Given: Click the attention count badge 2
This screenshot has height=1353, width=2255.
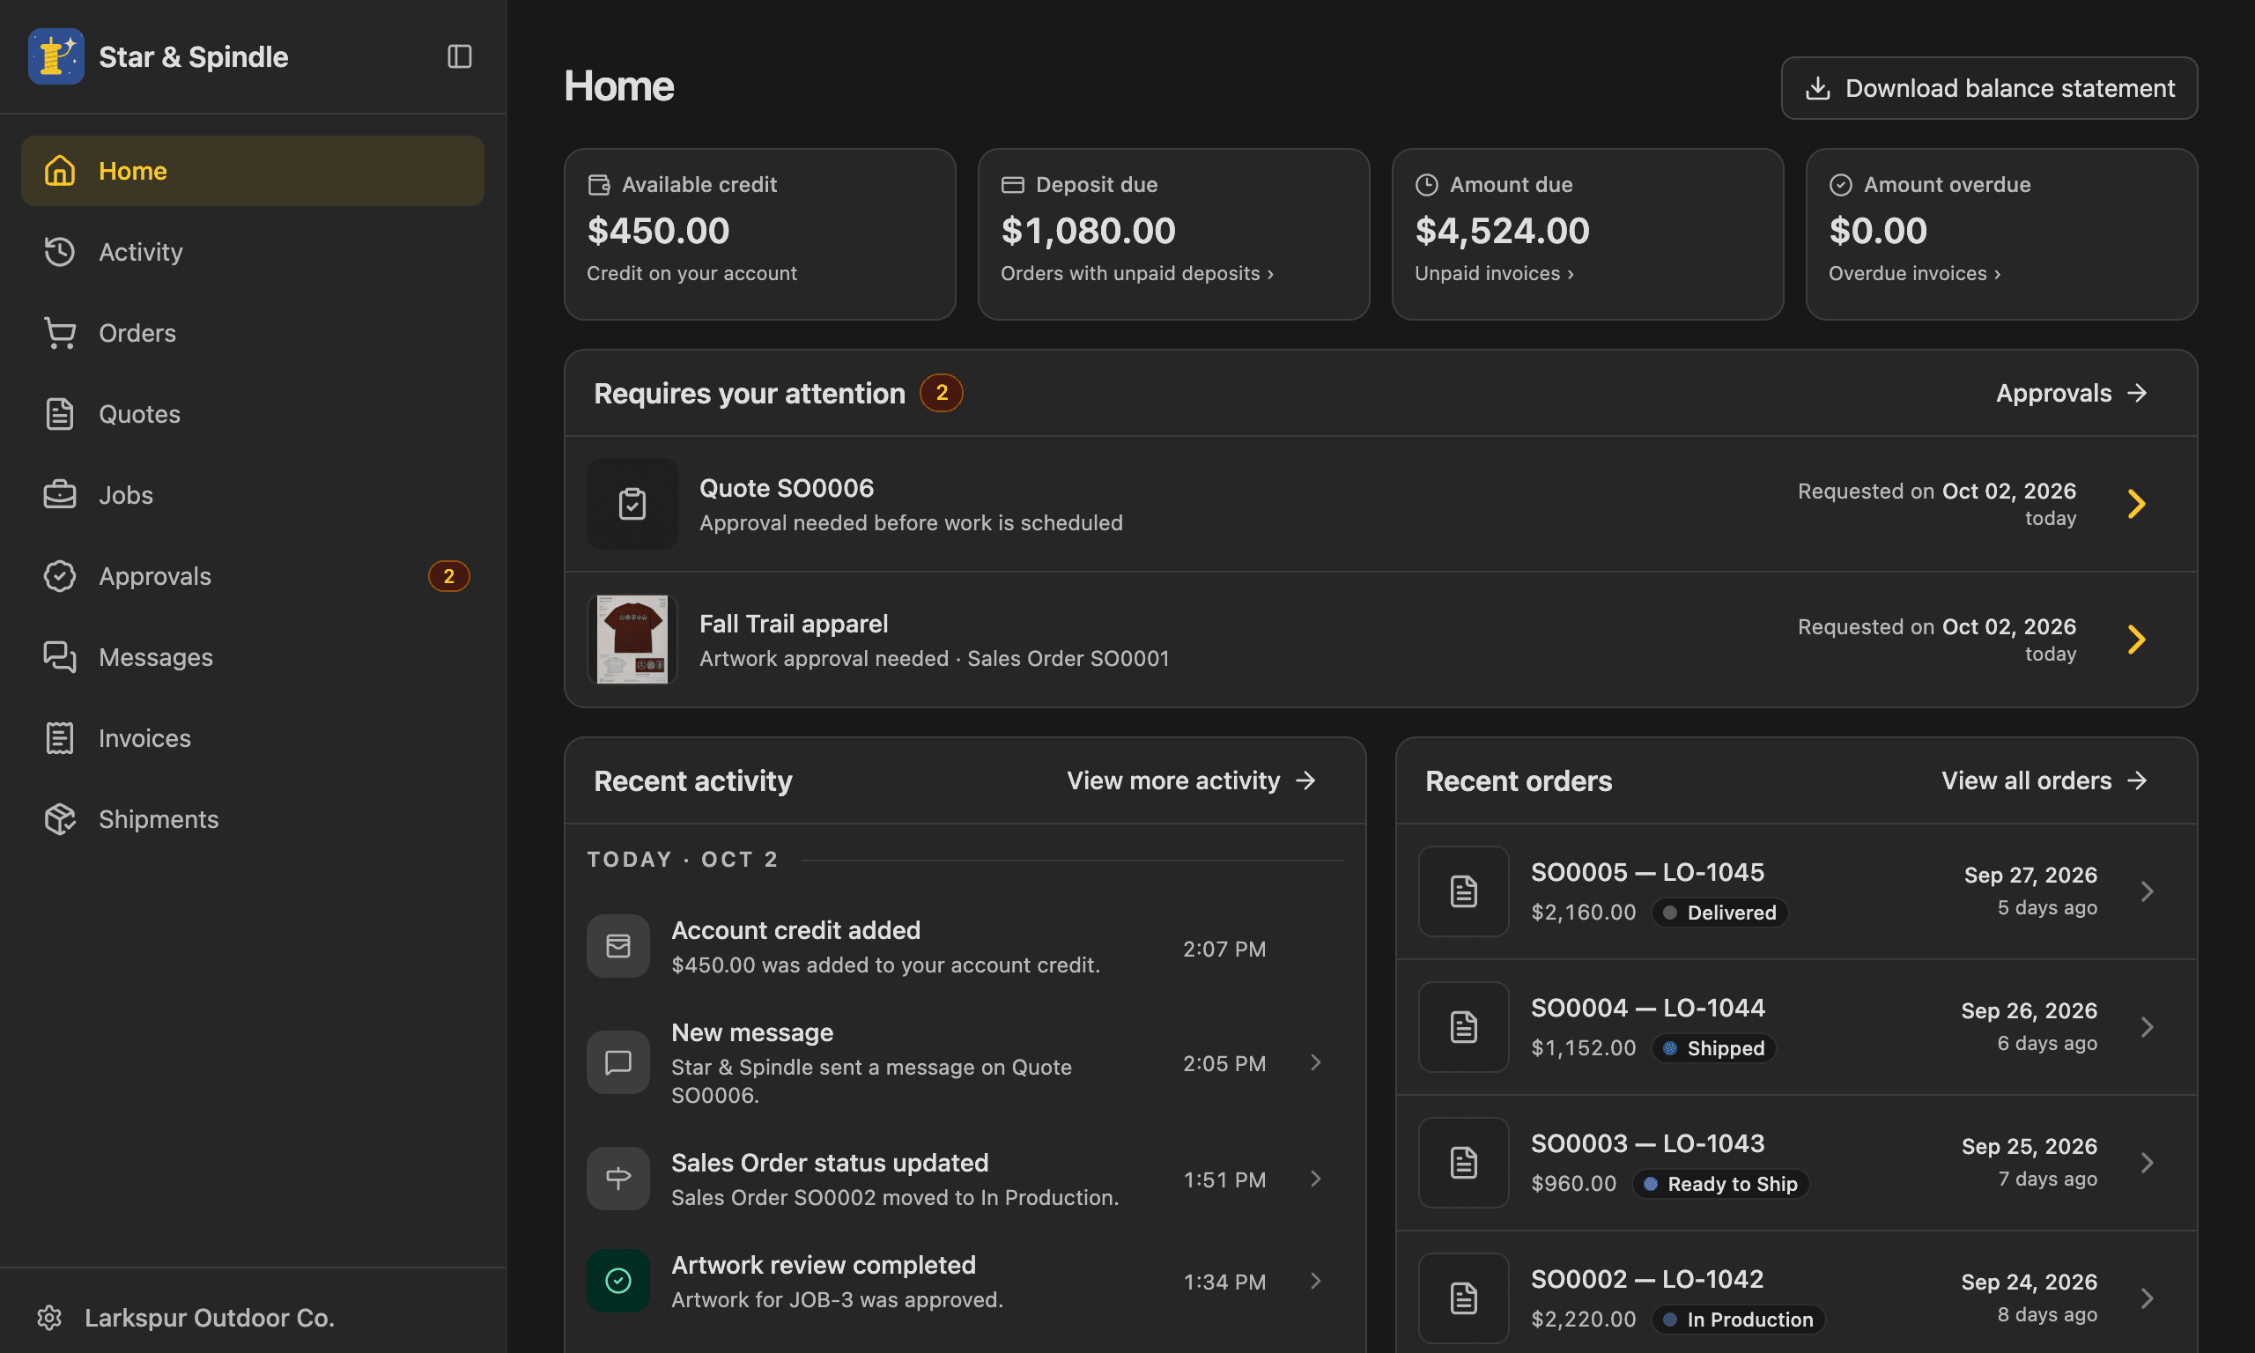Looking at the screenshot, I should click(x=942, y=393).
